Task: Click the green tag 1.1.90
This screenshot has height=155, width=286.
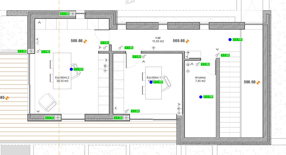Action: 129,48
